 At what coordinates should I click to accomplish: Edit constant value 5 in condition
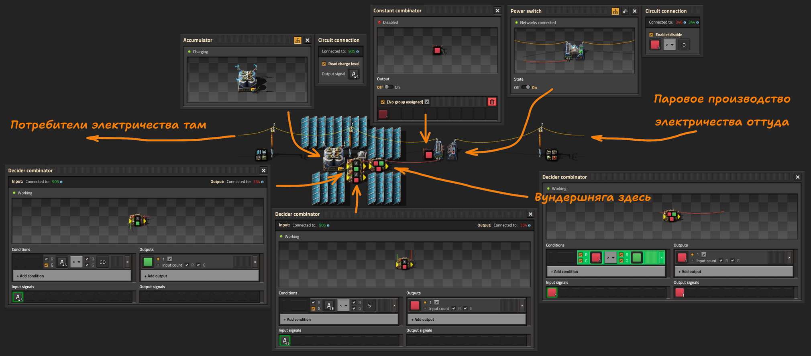(370, 306)
